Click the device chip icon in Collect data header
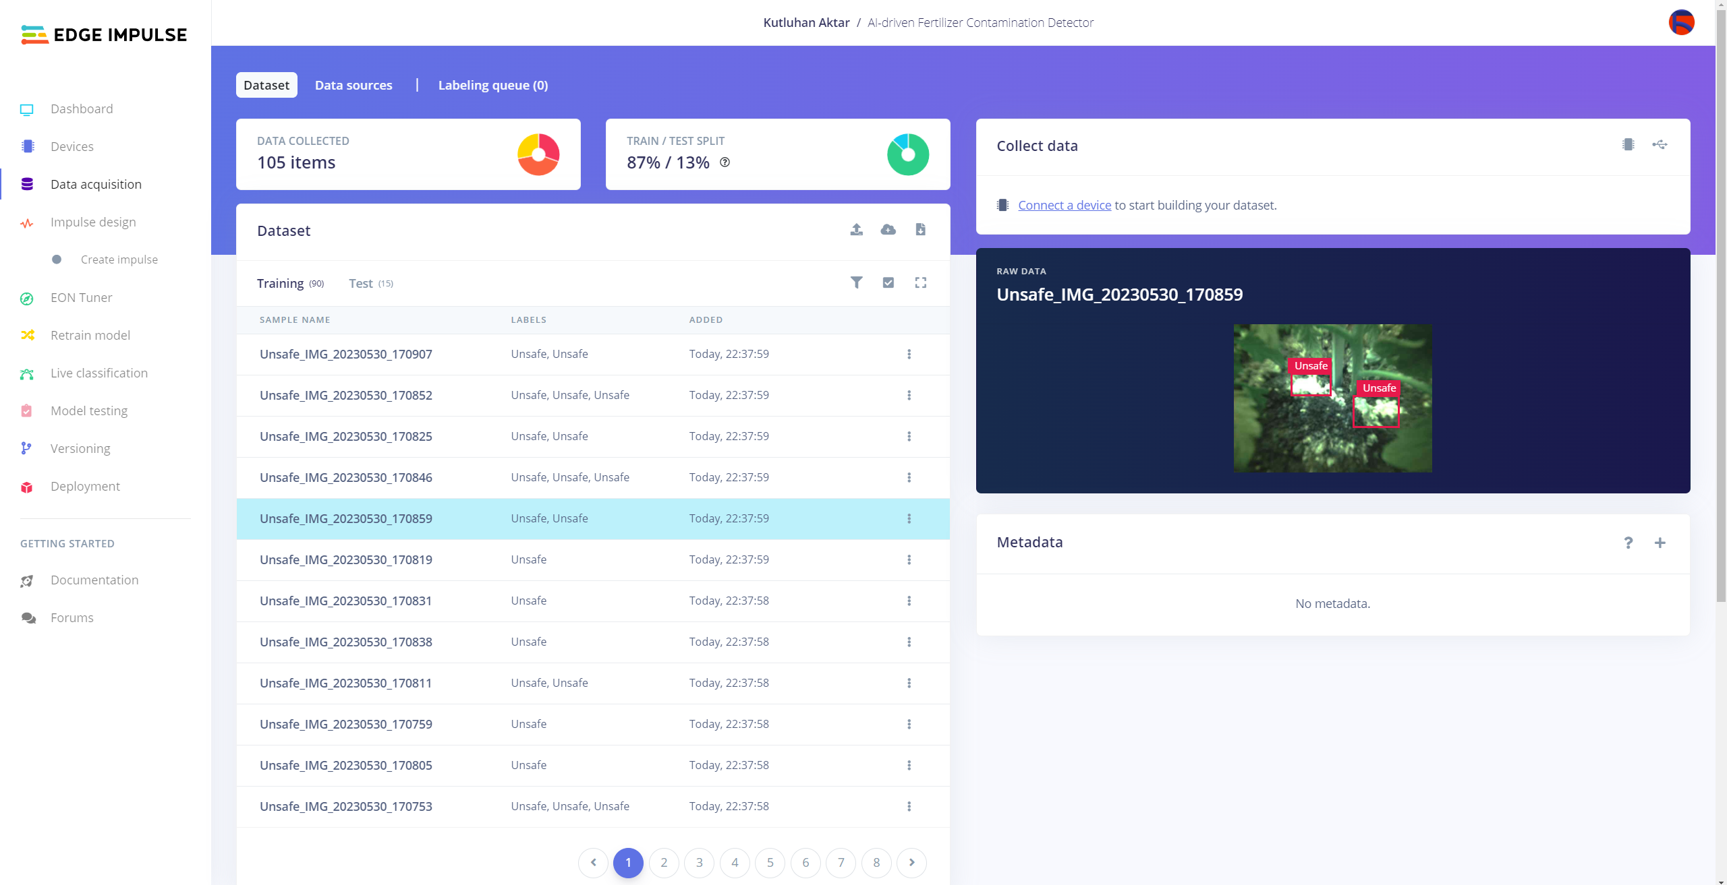The height and width of the screenshot is (885, 1727). [x=1628, y=144]
